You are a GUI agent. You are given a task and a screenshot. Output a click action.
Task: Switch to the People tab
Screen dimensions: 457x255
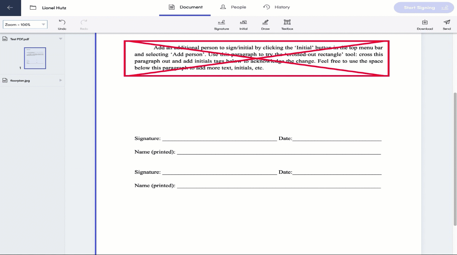pyautogui.click(x=233, y=7)
